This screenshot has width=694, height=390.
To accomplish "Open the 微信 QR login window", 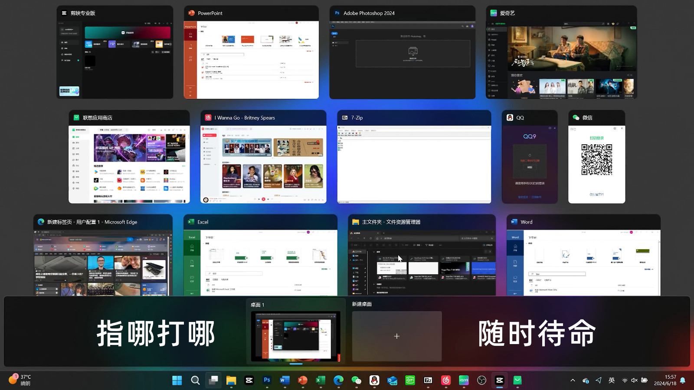I will tap(597, 156).
